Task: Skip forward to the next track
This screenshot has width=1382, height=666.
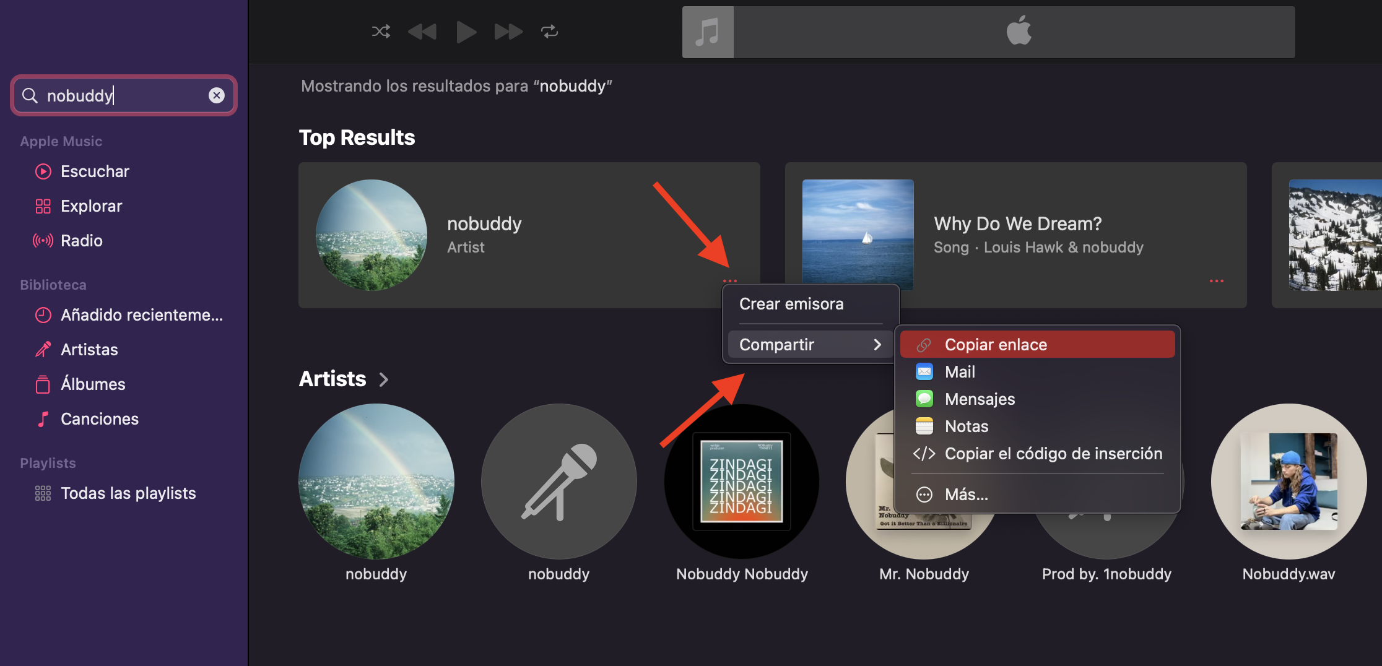Action: point(508,32)
